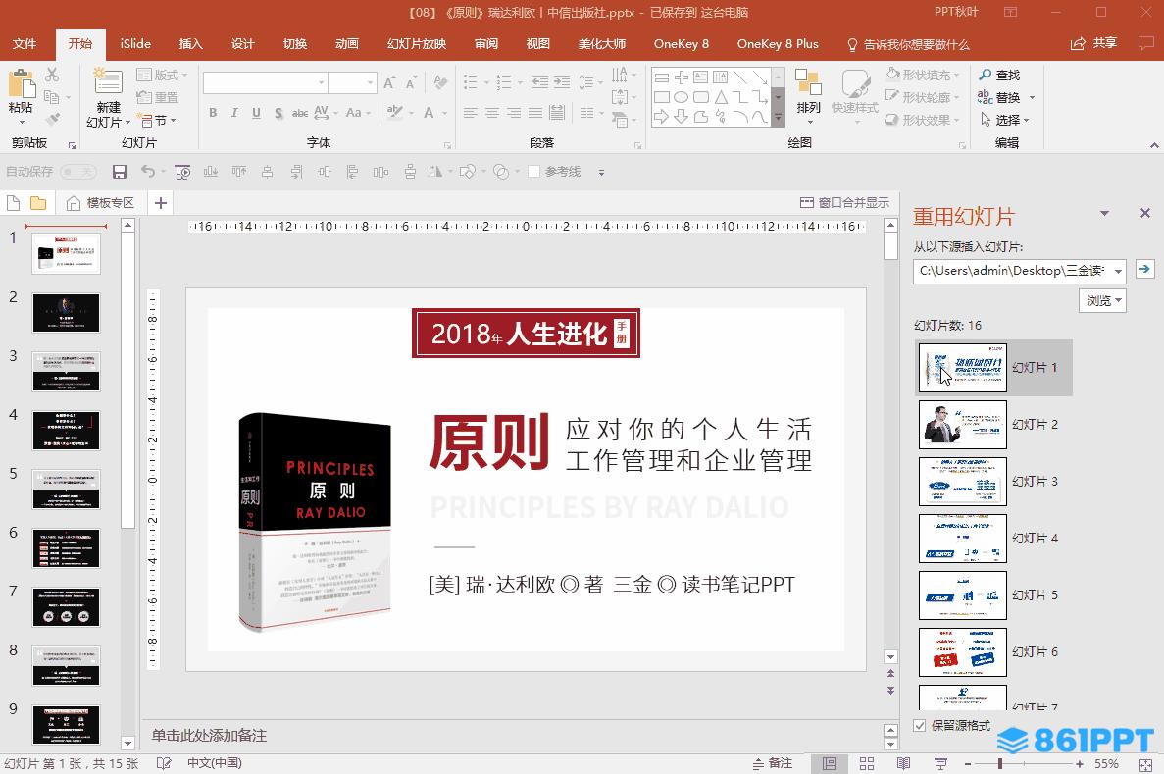Viewport: 1164px width, 774px height.
Task: Apply Underline with the U icon
Action: 256,113
